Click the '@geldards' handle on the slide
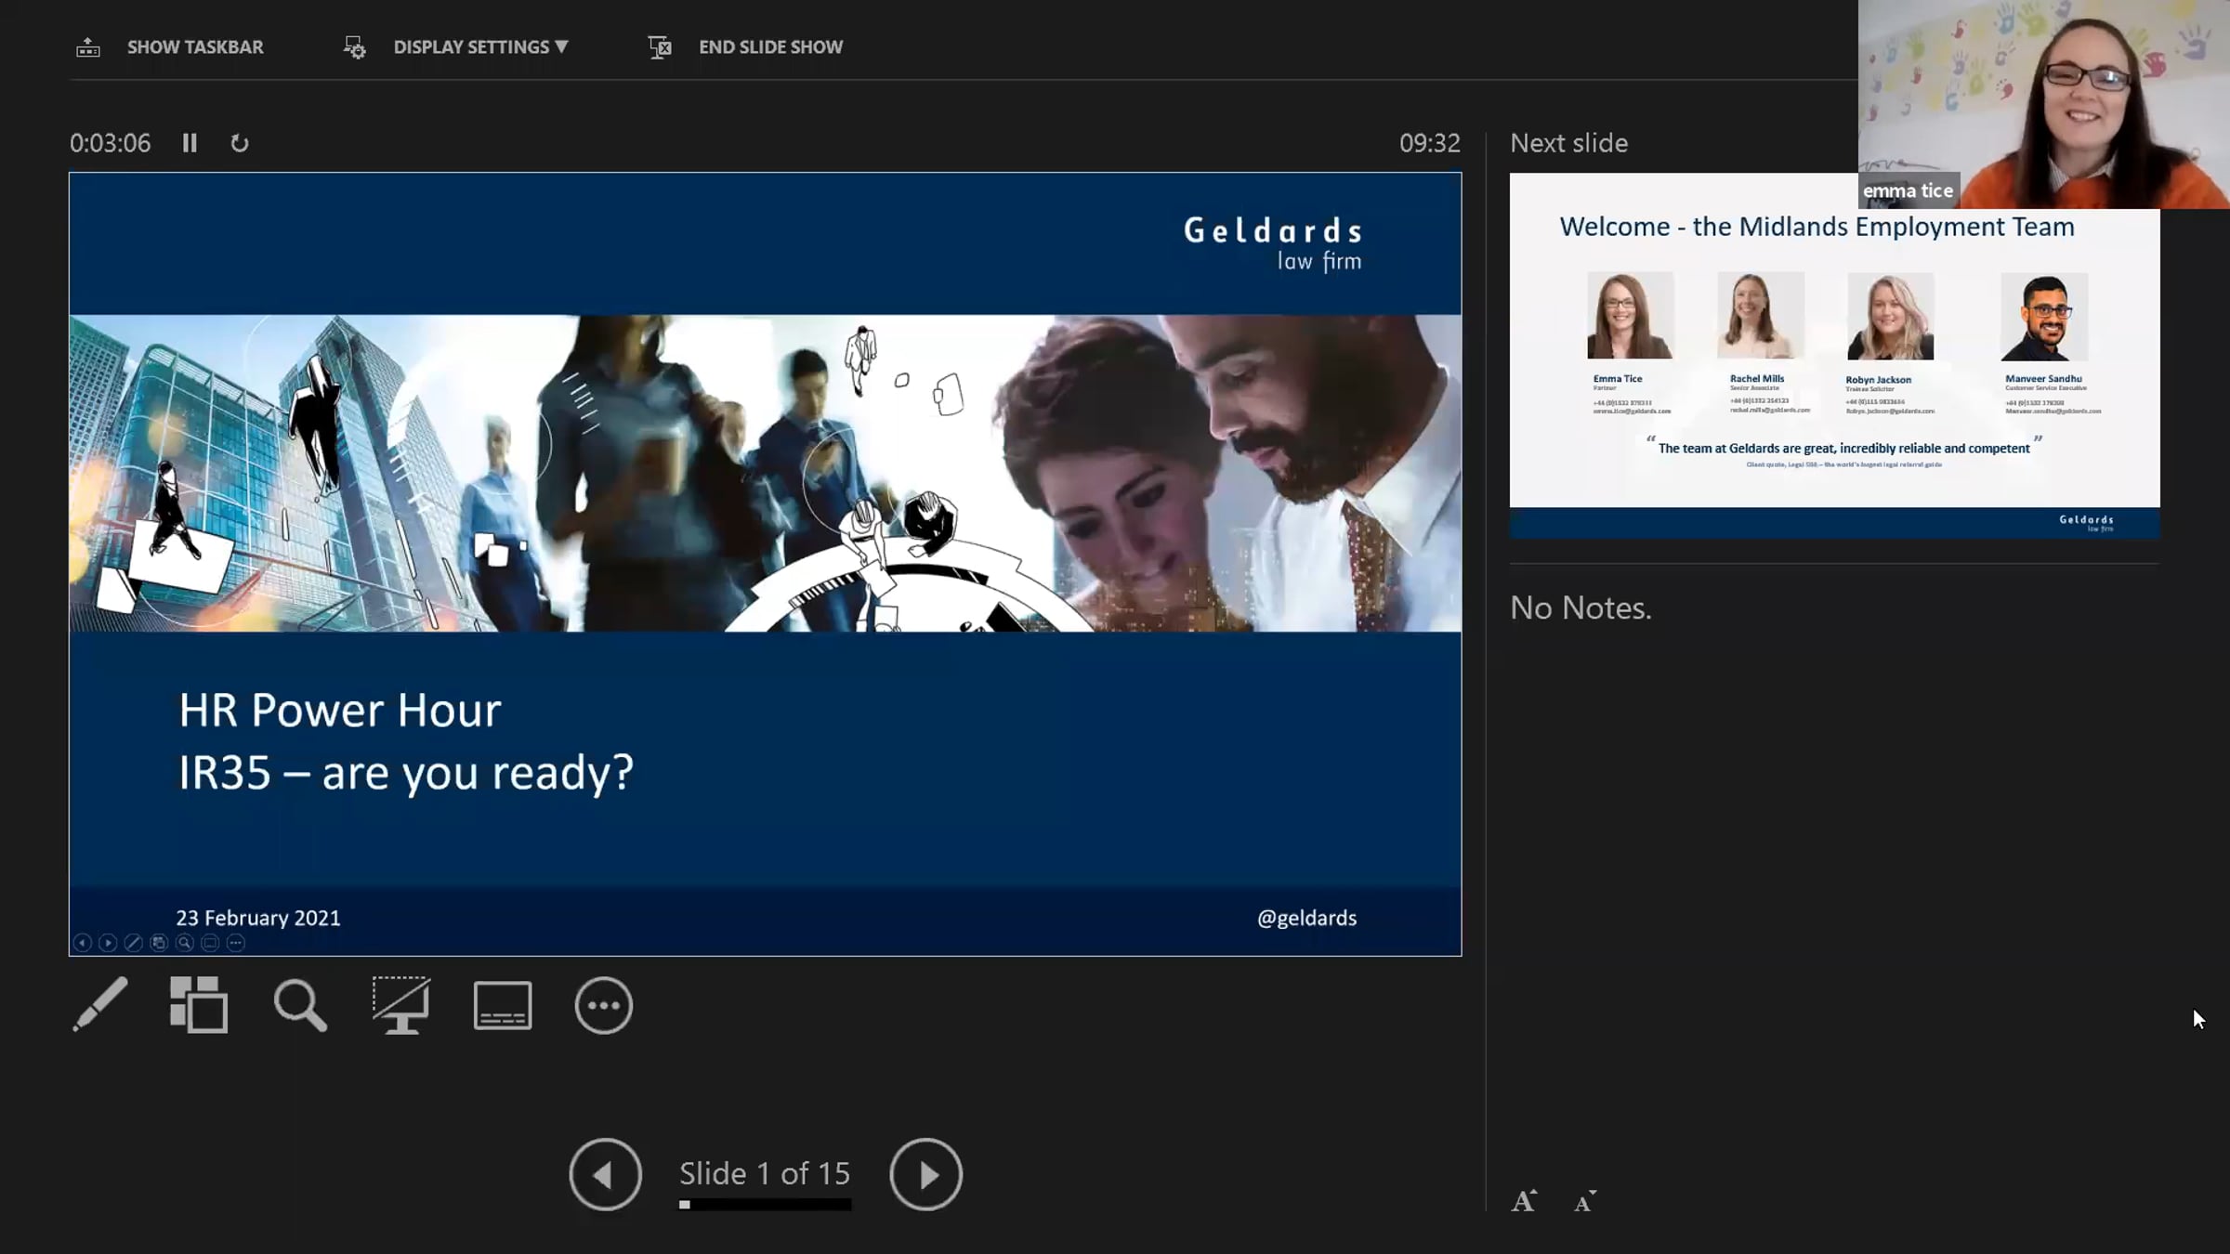Screen dimensions: 2230x1254 pos(1306,918)
